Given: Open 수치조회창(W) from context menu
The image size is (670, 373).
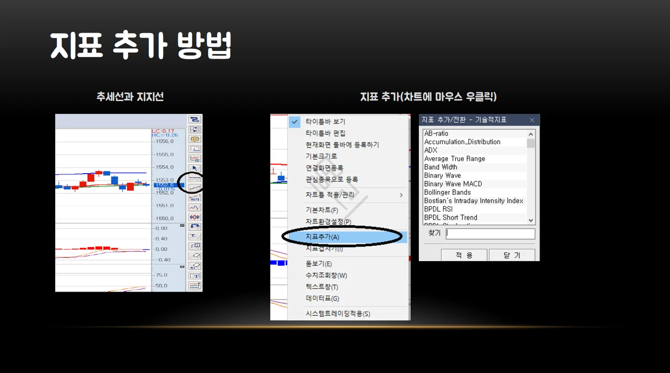Looking at the screenshot, I should pyautogui.click(x=327, y=276).
